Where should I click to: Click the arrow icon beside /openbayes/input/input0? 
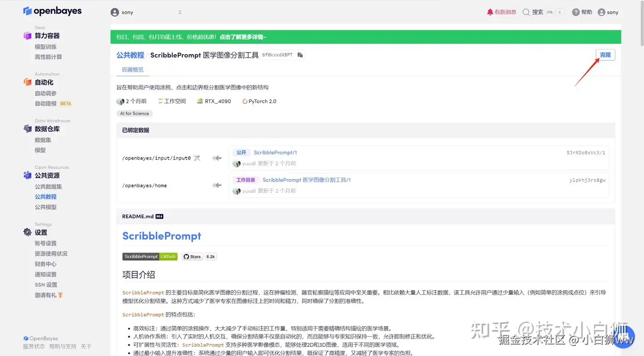(217, 158)
